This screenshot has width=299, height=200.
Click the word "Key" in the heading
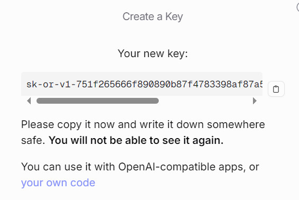[174, 17]
